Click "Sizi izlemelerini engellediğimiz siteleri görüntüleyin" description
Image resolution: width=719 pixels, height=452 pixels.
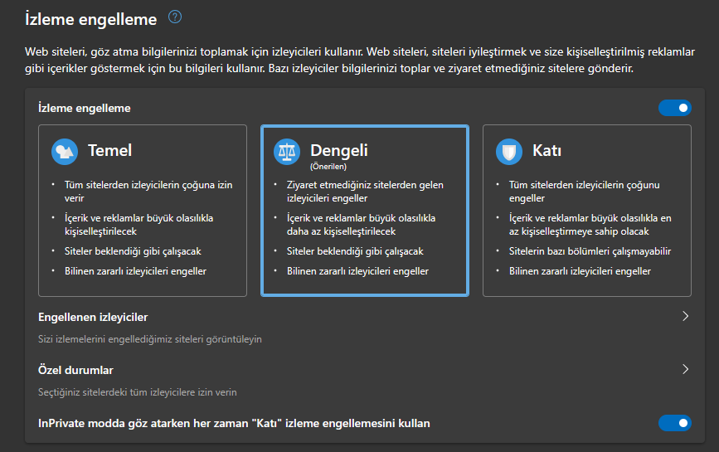(150, 338)
